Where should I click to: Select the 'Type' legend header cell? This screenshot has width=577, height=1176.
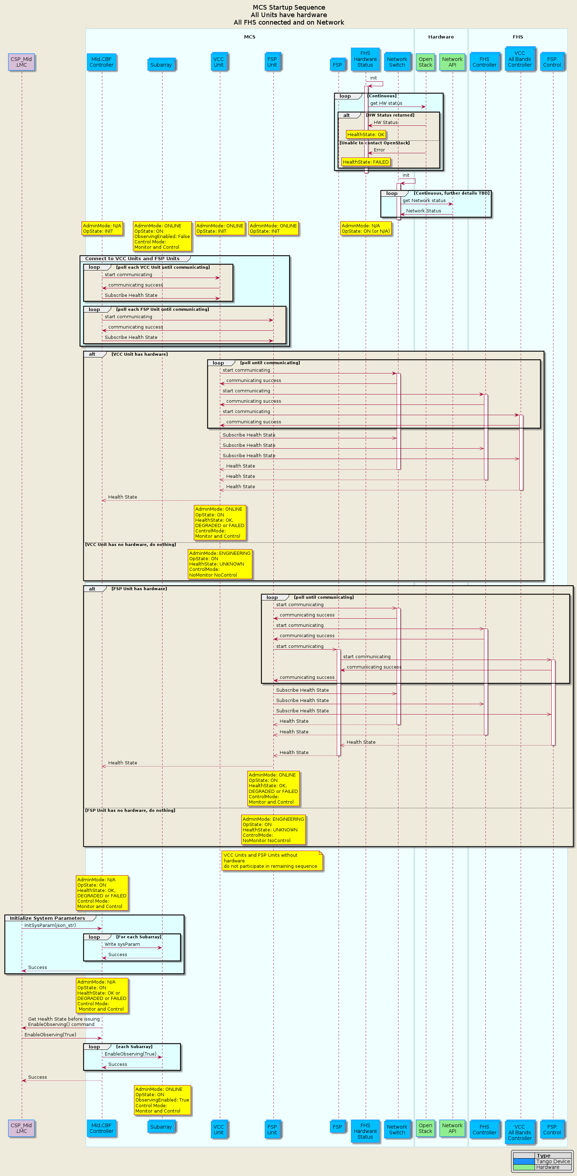coord(553,1155)
